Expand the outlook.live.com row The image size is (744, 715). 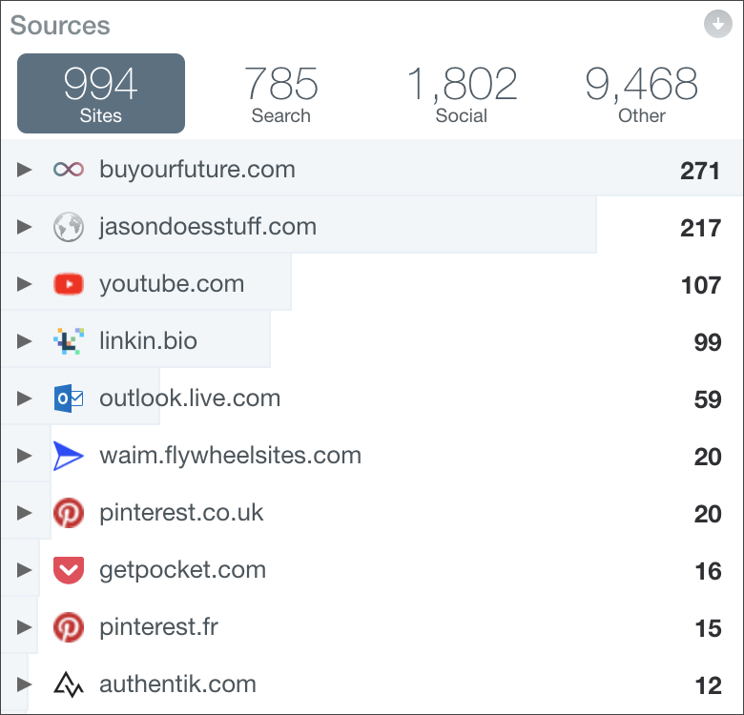[x=24, y=398]
